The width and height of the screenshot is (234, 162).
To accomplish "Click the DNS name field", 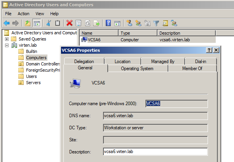I will click(x=155, y=116).
